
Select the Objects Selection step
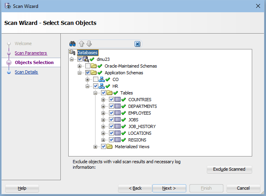coord(34,62)
